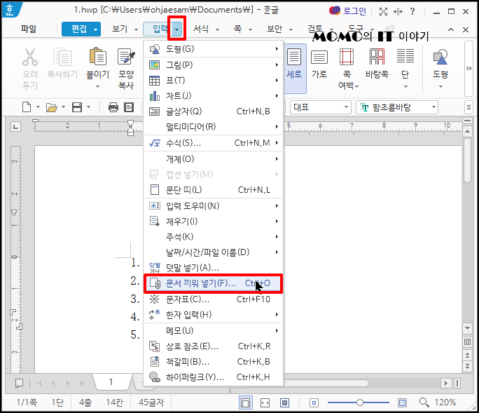
Task: Expand the Paste (붙이기) dropdown arrow
Action: pyautogui.click(x=97, y=86)
